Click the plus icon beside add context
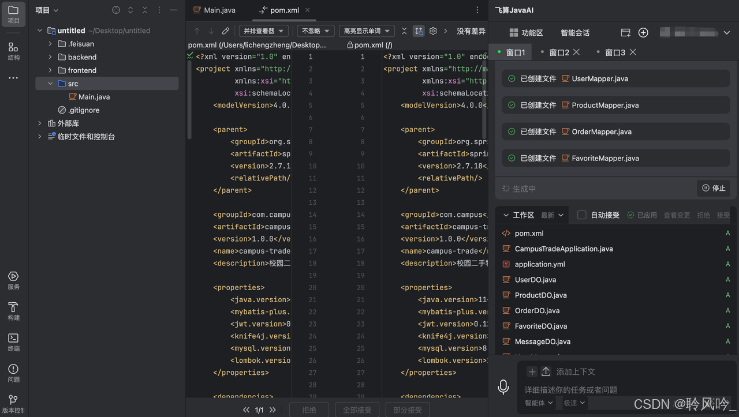The width and height of the screenshot is (739, 417). pyautogui.click(x=532, y=371)
